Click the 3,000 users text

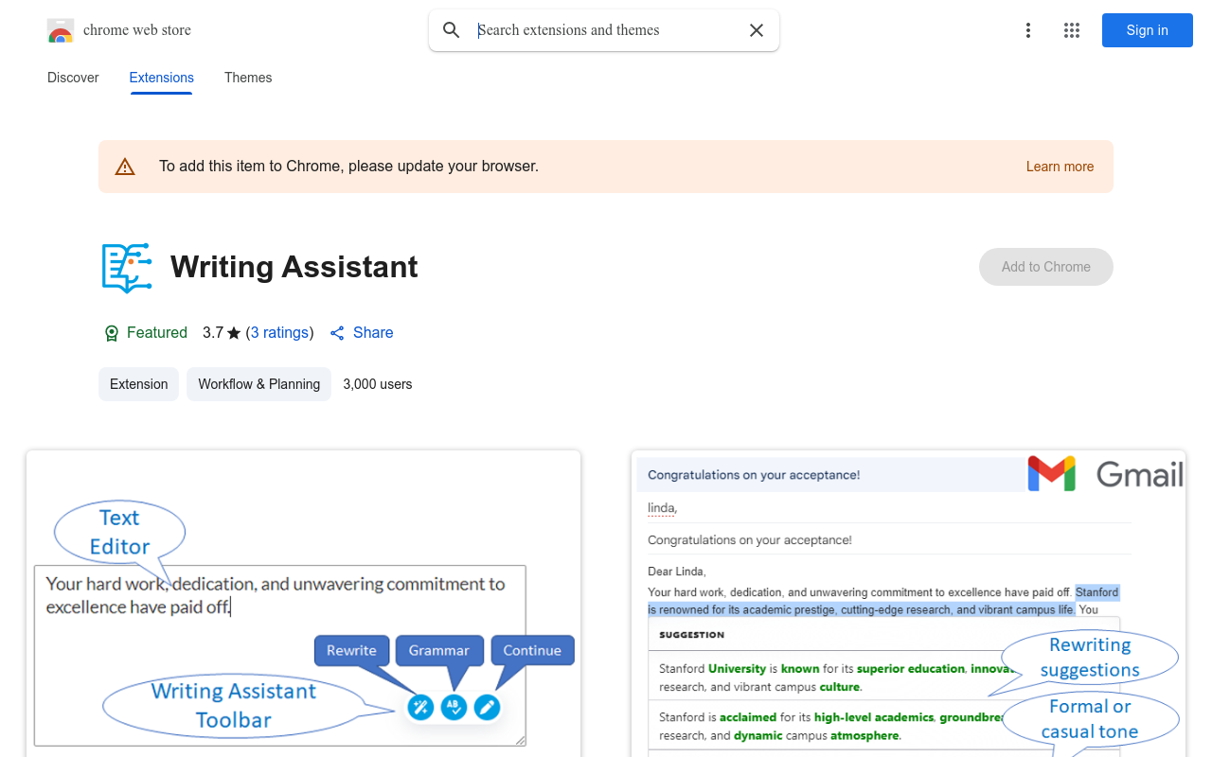[x=378, y=384]
